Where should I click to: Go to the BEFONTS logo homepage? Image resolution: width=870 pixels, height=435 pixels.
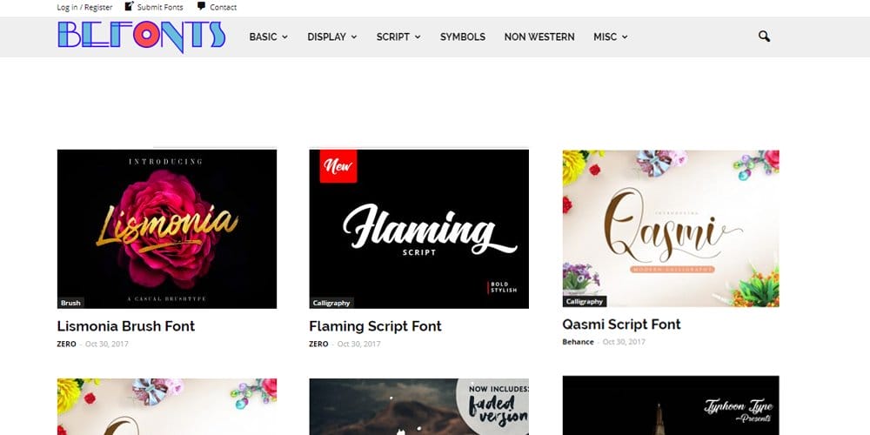[x=142, y=37]
